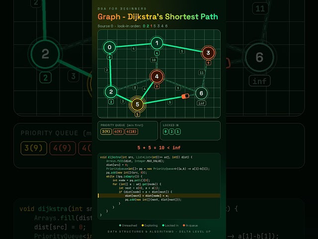Click locked-in chip 0
The image size is (318, 239).
tap(165, 131)
